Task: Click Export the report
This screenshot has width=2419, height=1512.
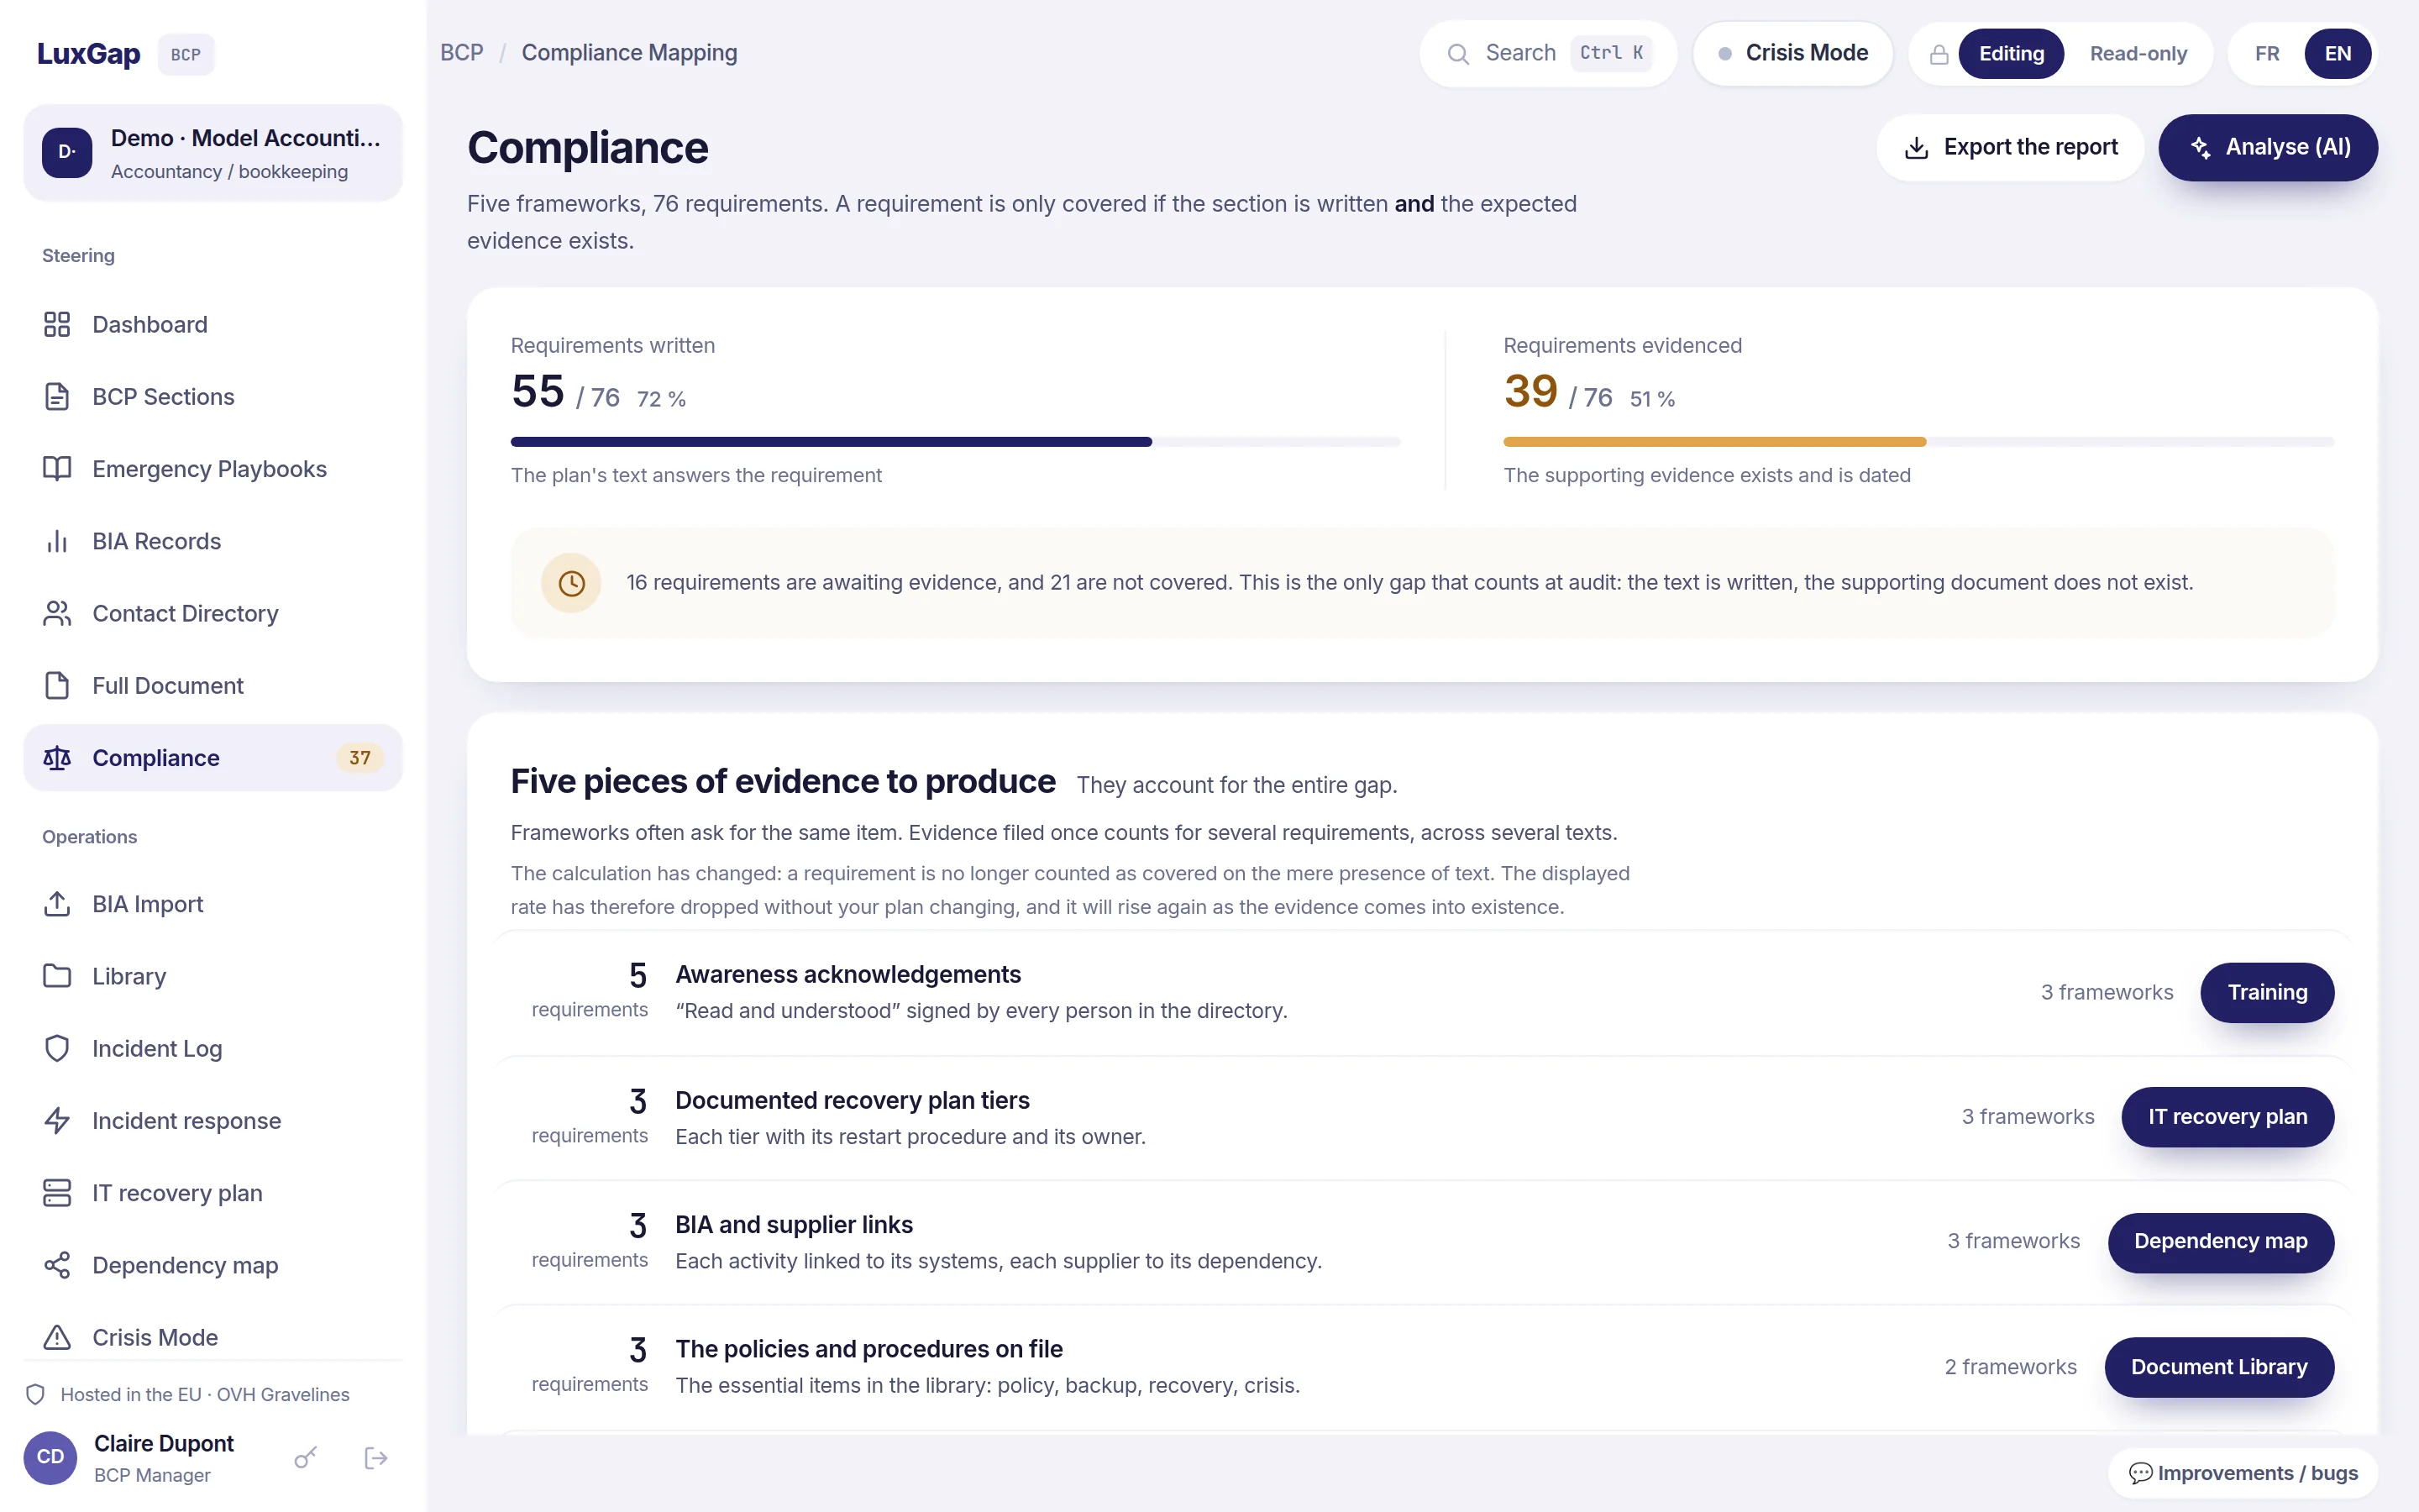Action: pyautogui.click(x=2010, y=148)
